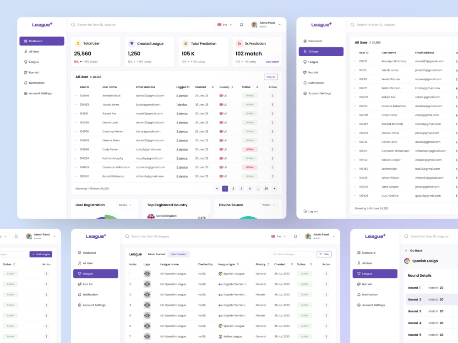Open Weekly dropdown in Device Source card
458x343 pixels.
click(268, 205)
